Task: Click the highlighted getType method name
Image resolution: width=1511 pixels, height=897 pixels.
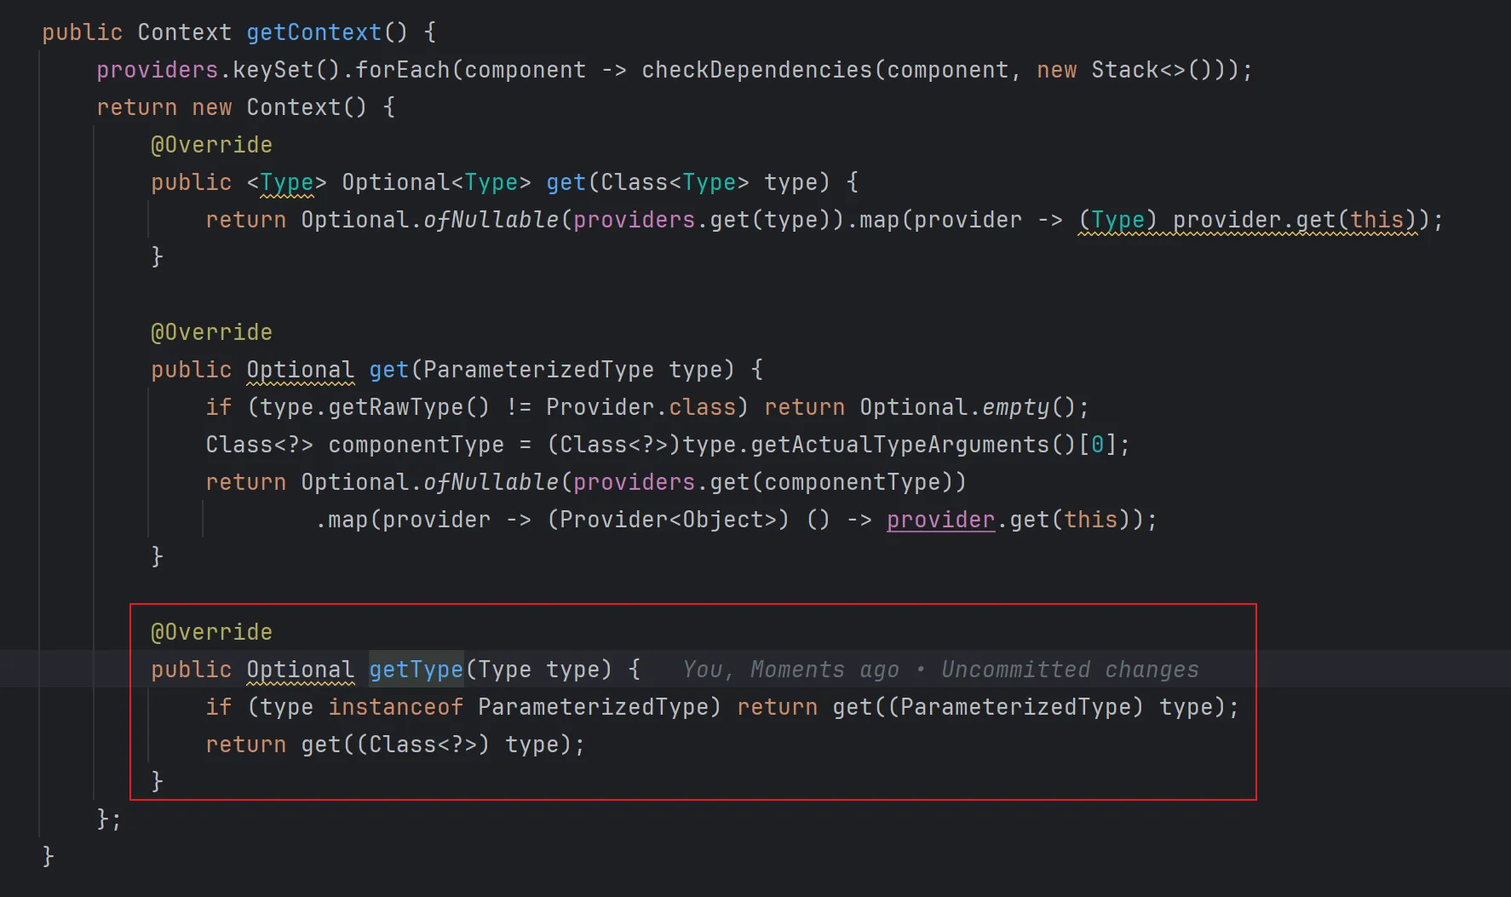Action: 416,670
